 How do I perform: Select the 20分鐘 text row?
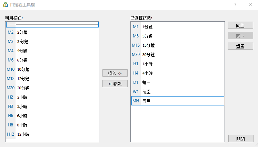pos(23,88)
